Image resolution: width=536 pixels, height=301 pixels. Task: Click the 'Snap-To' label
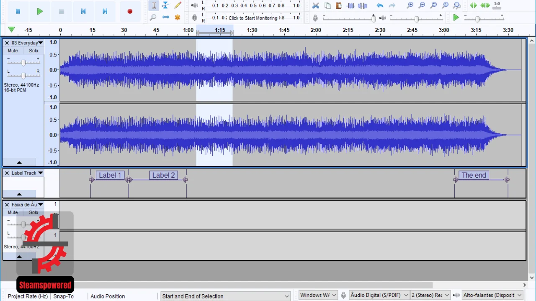click(64, 296)
